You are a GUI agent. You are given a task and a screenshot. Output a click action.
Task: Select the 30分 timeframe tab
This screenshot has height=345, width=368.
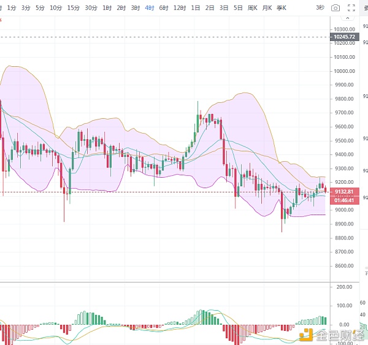point(91,8)
